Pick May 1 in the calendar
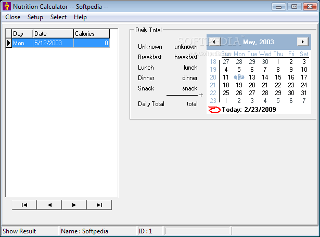 pyautogui.click(x=278, y=62)
